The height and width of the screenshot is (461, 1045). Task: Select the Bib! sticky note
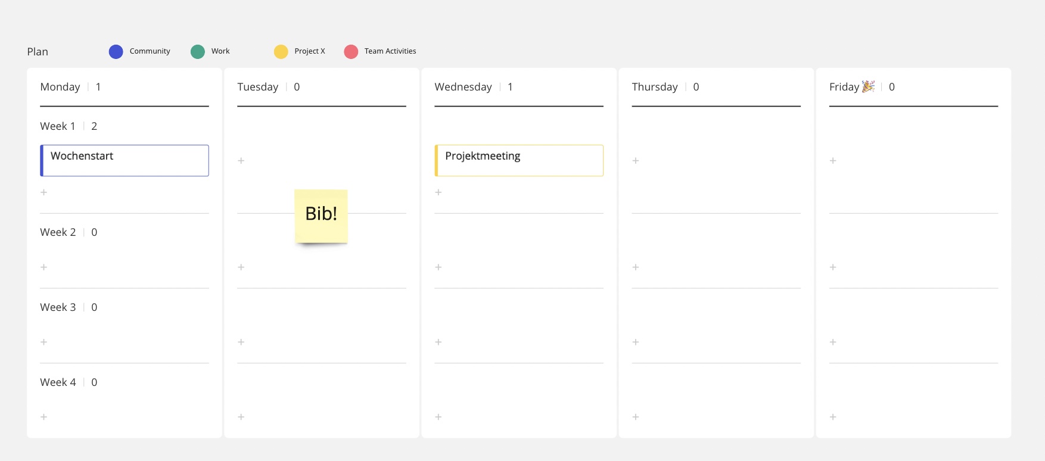click(x=321, y=216)
